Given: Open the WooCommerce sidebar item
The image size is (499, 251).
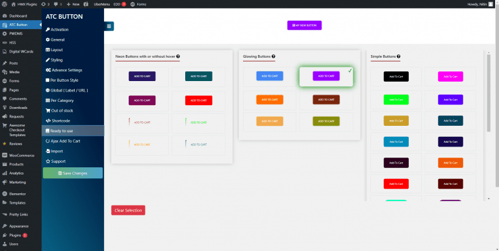Looking at the screenshot, I should tap(21, 156).
